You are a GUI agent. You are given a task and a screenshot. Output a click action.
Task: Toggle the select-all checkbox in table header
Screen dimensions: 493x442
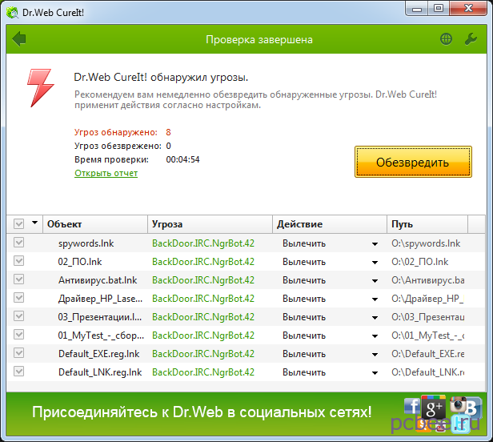click(x=19, y=224)
